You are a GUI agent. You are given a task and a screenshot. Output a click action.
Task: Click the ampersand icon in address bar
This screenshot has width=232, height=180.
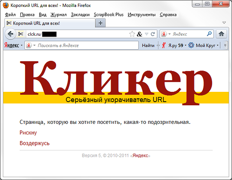point(139,34)
